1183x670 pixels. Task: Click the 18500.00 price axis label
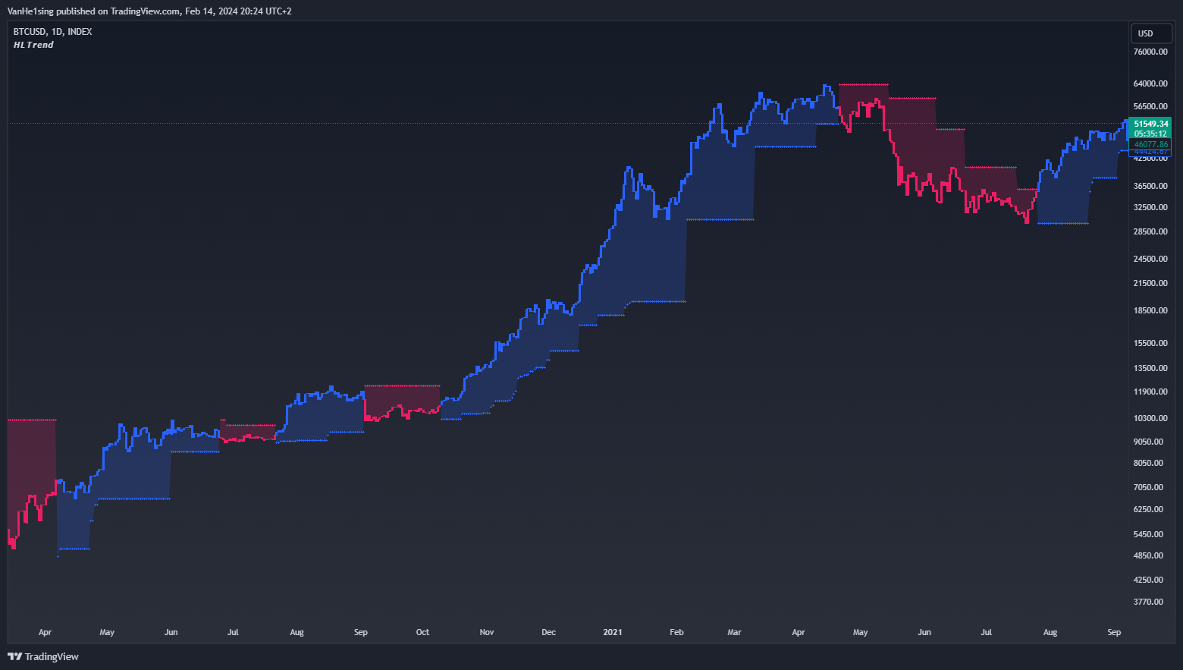tap(1150, 310)
